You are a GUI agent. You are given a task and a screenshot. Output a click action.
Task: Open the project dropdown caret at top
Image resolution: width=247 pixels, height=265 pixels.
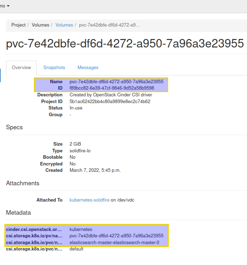click(8, 6)
